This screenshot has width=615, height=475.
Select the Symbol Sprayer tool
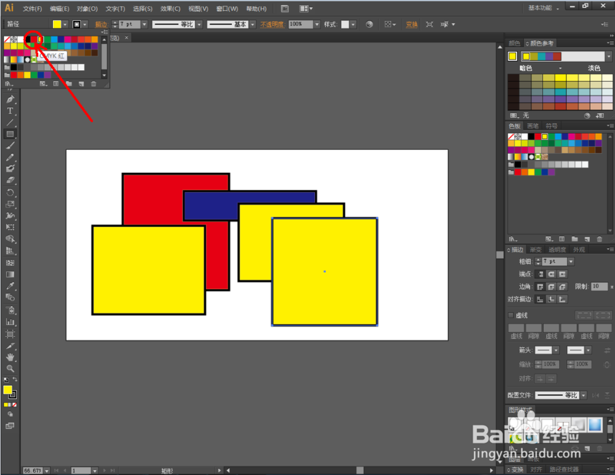(10, 311)
